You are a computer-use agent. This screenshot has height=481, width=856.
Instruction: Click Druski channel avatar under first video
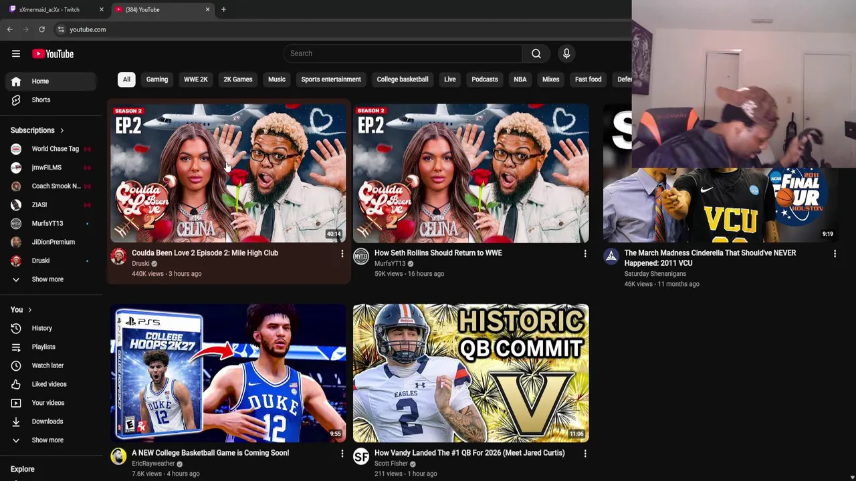tap(118, 257)
